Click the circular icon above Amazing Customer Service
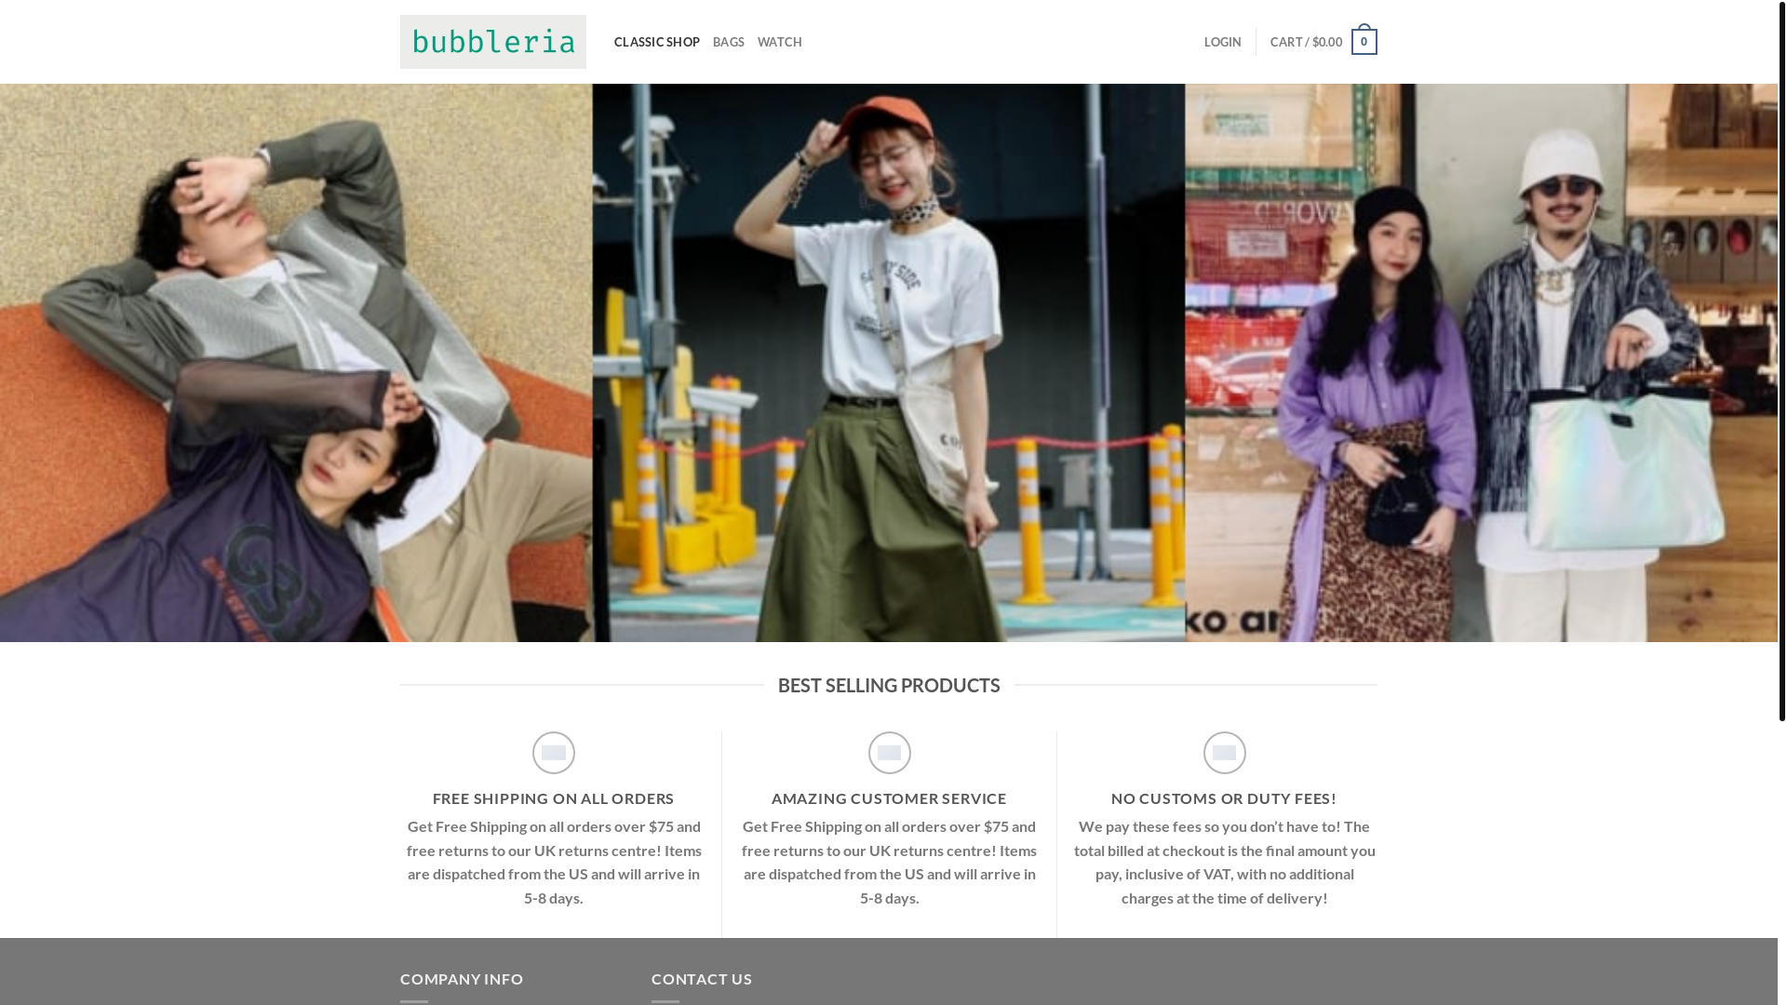The width and height of the screenshot is (1787, 1005). (x=889, y=753)
